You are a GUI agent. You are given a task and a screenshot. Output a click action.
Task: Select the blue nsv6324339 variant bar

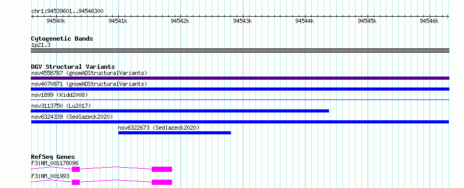pyautogui.click(x=240, y=122)
